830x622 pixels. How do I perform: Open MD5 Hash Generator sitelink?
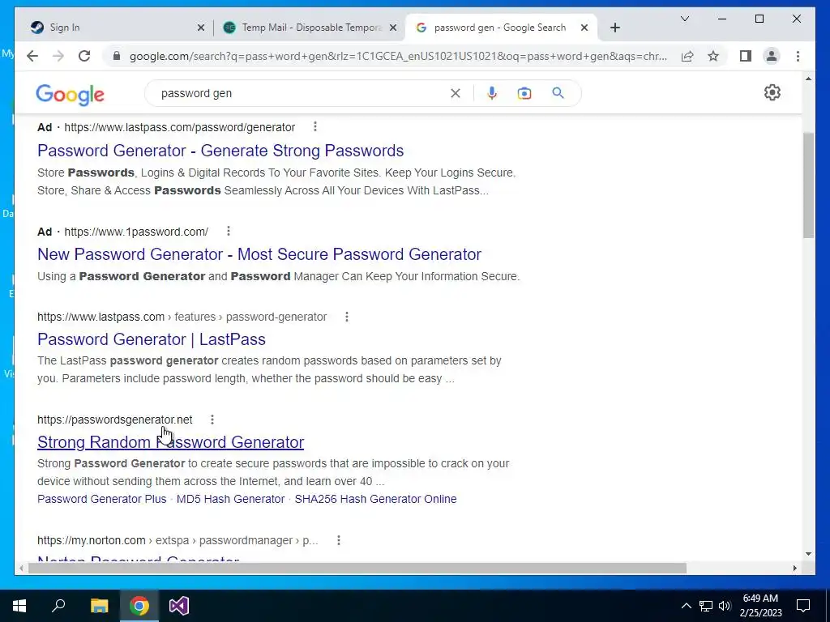click(x=230, y=499)
